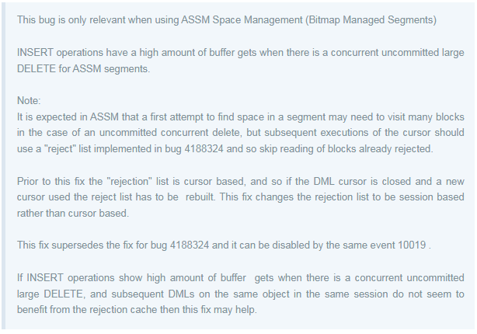Click 'DML cursor is closed' phrase
The image size is (477, 334).
(362, 181)
